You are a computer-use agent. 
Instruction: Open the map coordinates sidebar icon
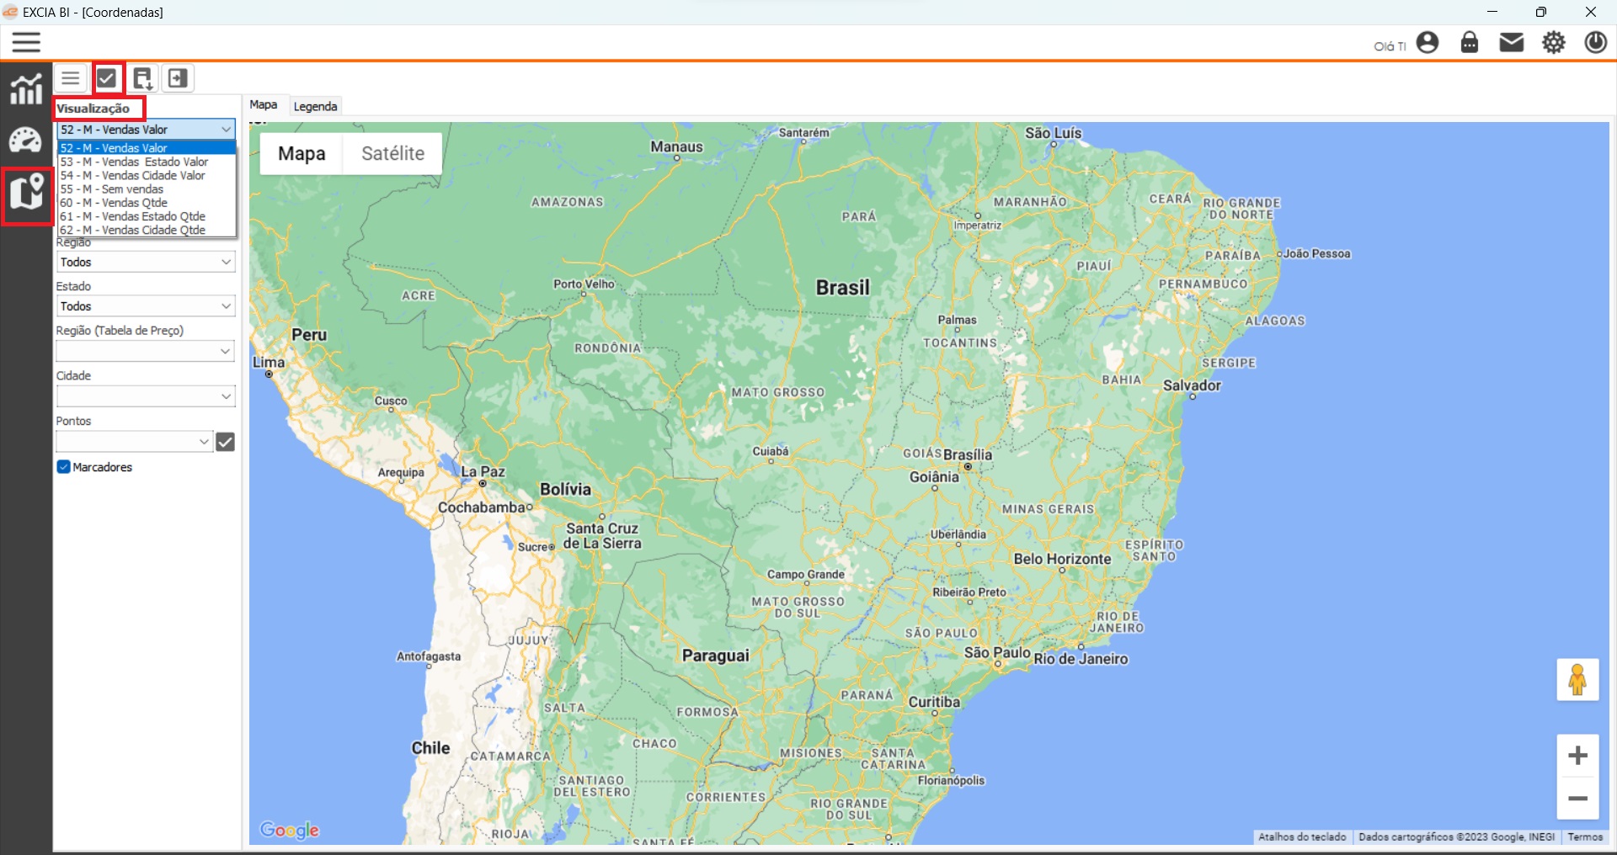click(x=27, y=194)
